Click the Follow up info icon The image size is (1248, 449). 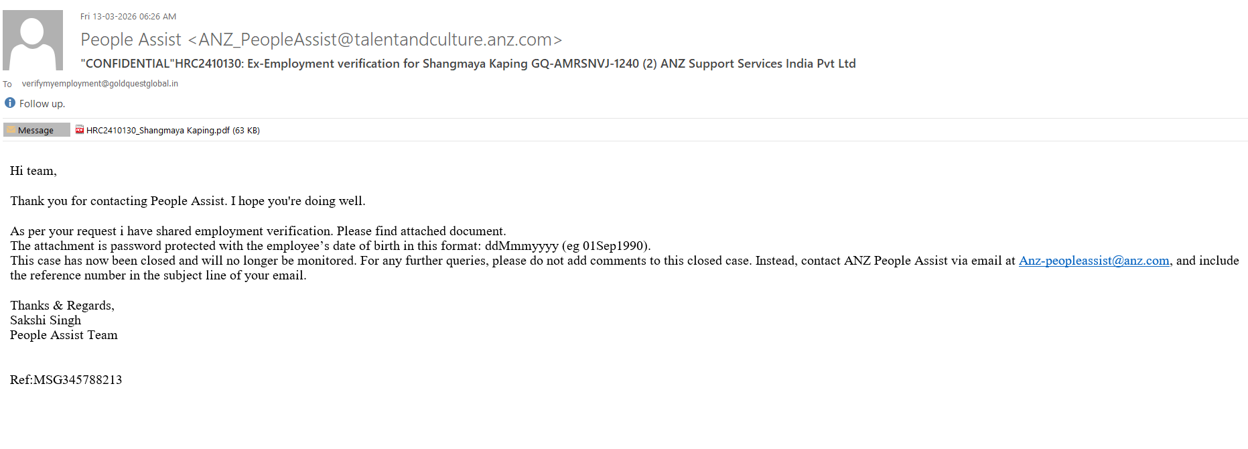coord(10,103)
